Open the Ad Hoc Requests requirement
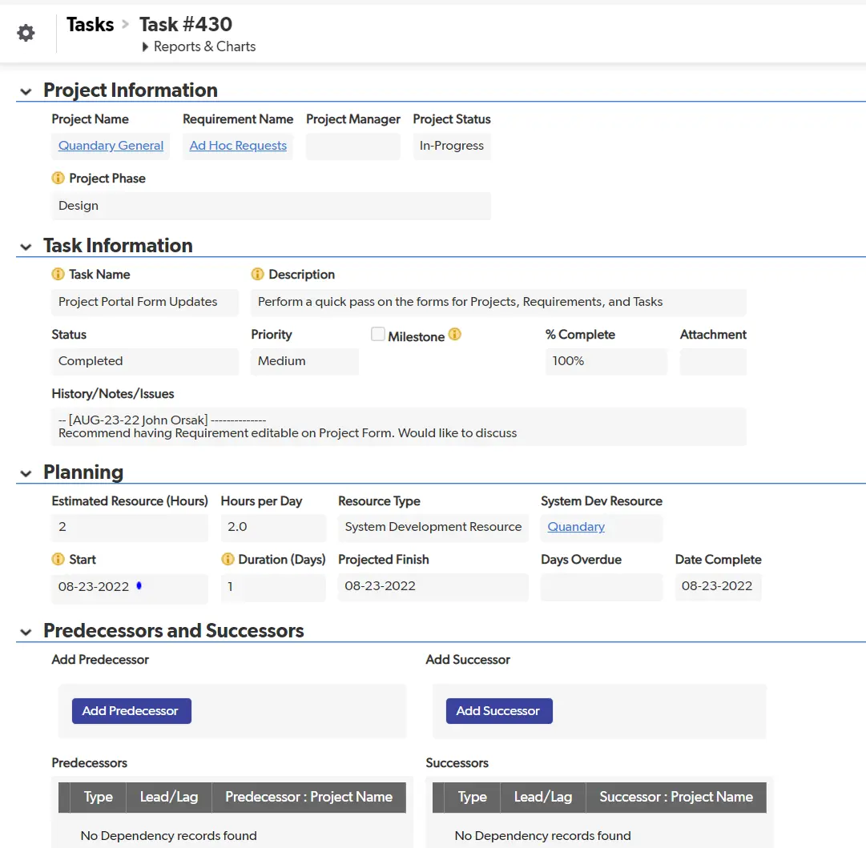The height and width of the screenshot is (848, 866). point(237,146)
